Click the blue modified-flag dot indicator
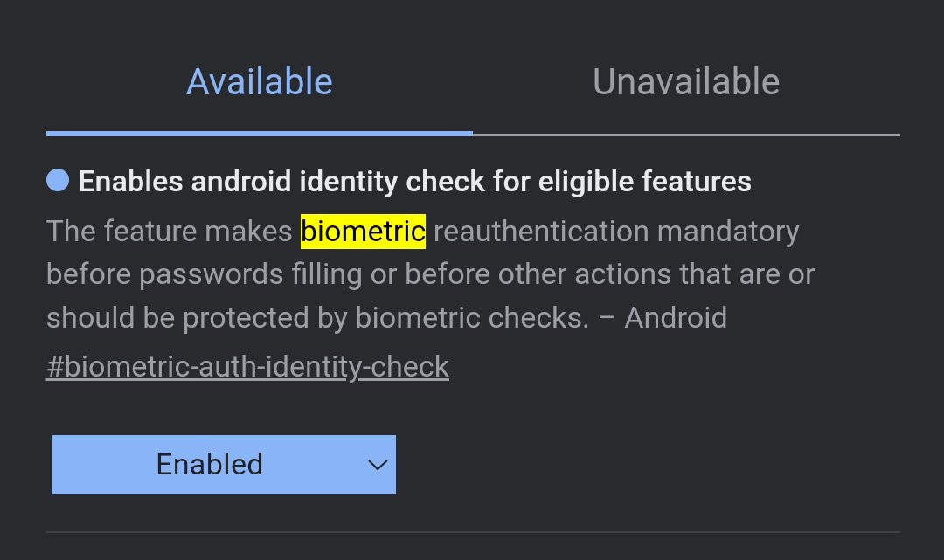944x560 pixels. click(58, 181)
